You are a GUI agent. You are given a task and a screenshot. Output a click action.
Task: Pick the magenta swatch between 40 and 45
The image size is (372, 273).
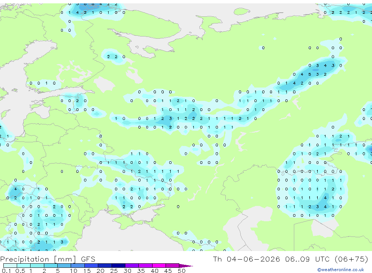pyautogui.click(x=159, y=266)
